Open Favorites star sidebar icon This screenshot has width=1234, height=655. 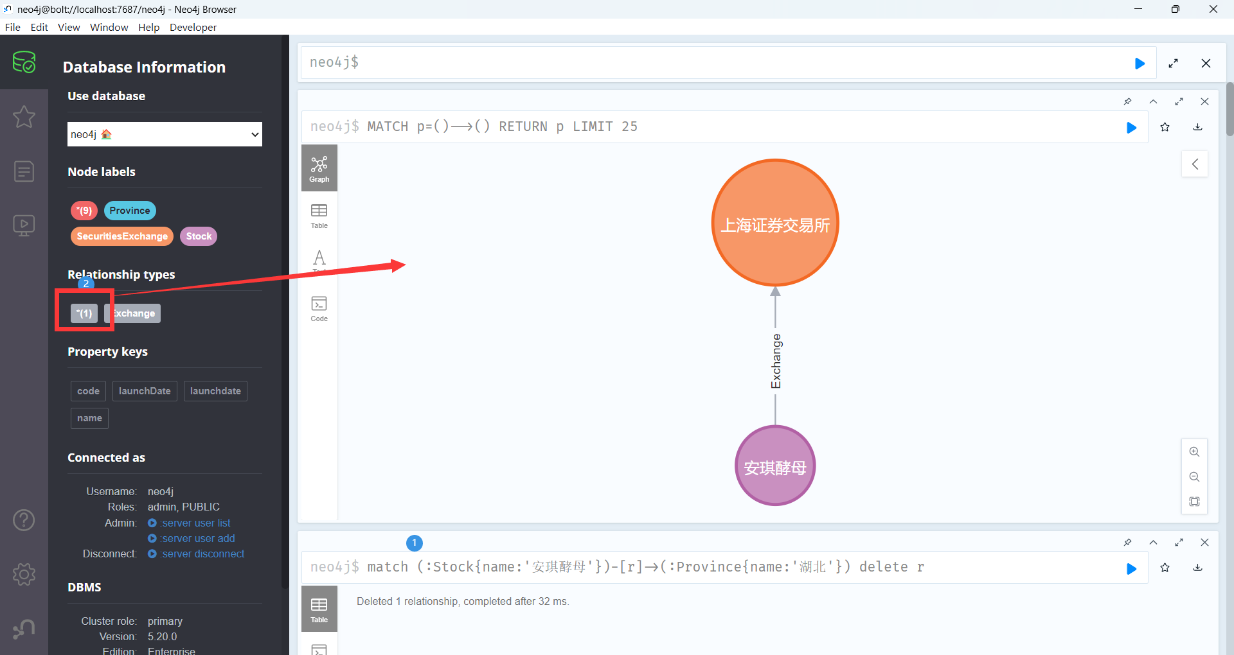tap(24, 117)
